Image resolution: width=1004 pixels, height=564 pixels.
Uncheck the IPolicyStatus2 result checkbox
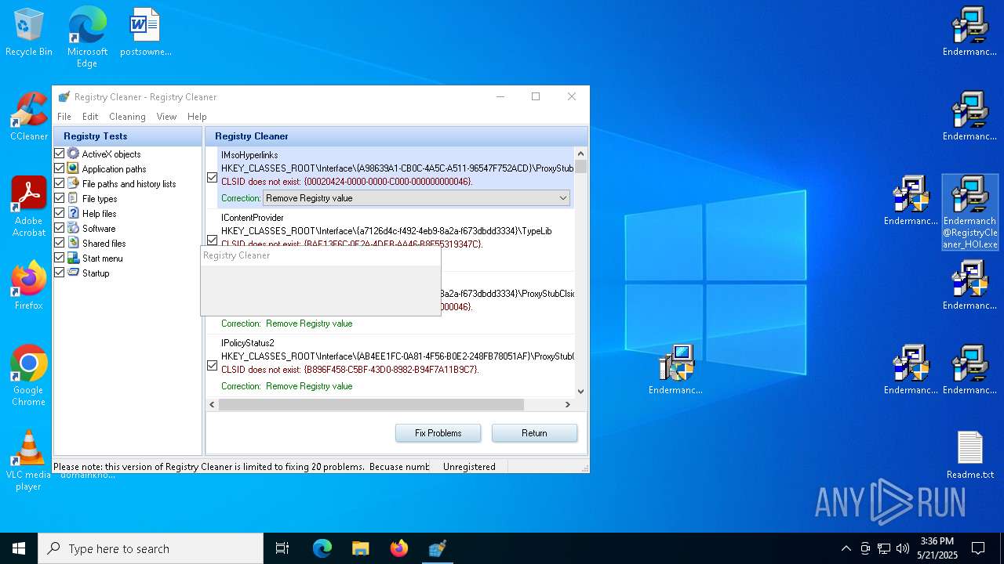pos(212,366)
